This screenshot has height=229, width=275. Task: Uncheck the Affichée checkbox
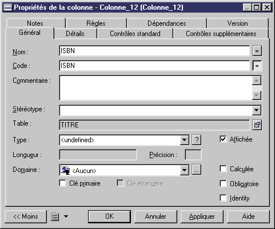coord(223,139)
